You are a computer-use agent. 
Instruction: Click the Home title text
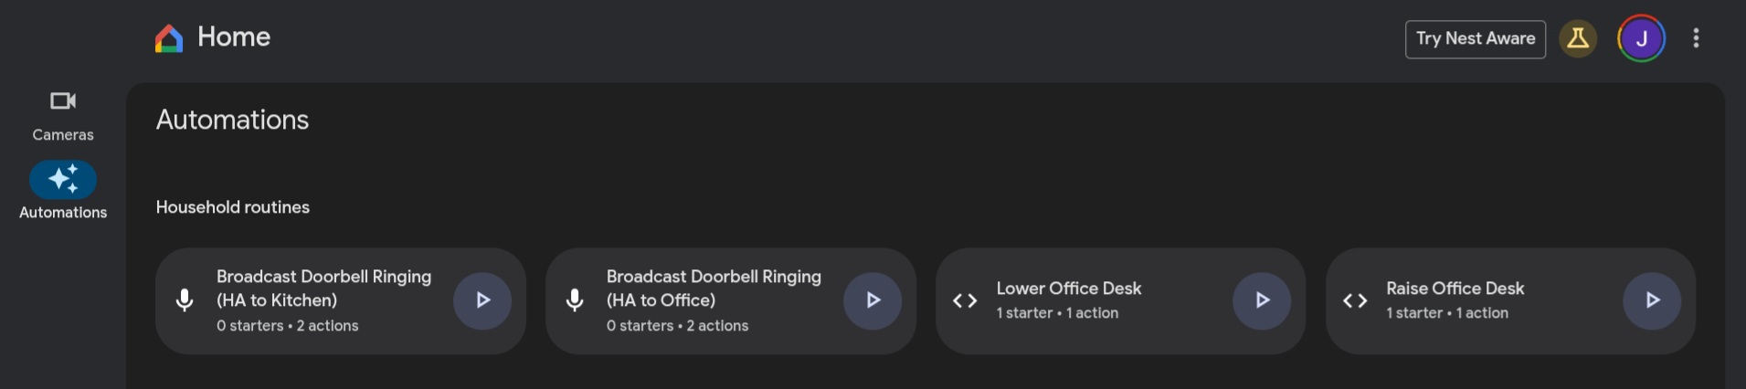234,37
